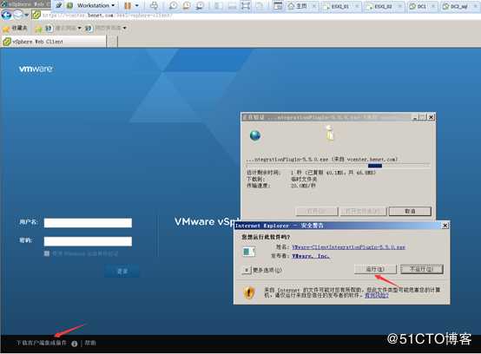The width and height of the screenshot is (481, 354).
Task: Click the globe icon in the download dialog
Action: pos(255,134)
